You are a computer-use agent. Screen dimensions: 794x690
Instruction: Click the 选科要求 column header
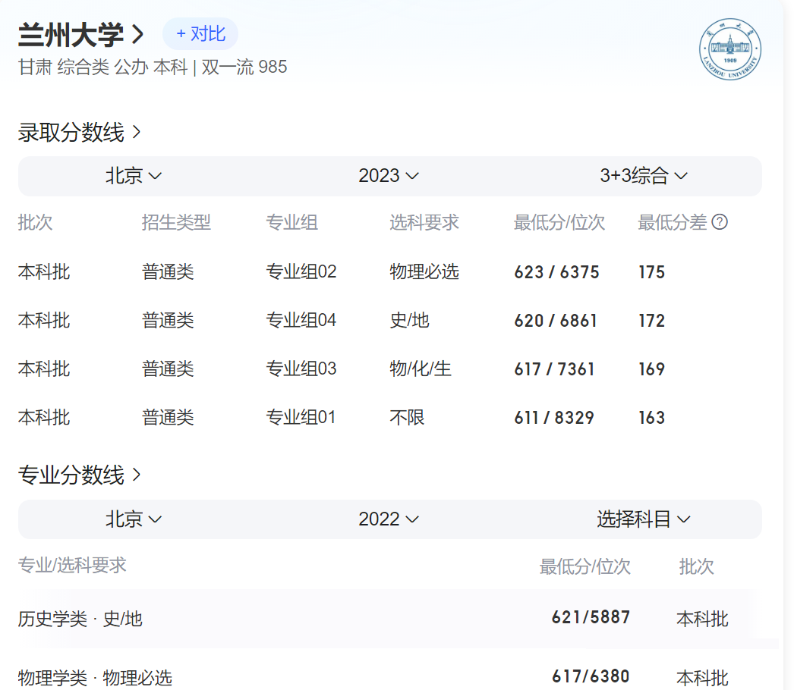(424, 222)
